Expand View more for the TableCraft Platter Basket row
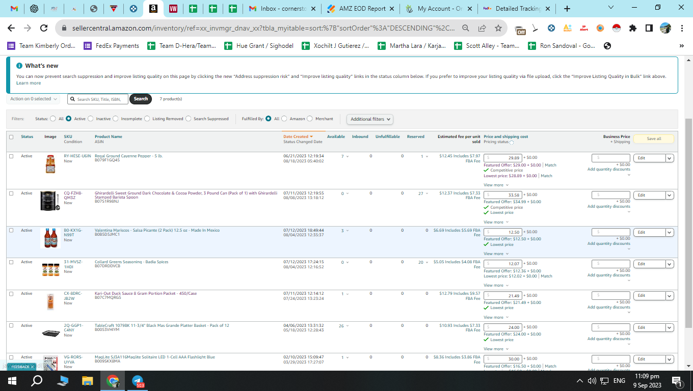This screenshot has height=391, width=693. click(495, 349)
